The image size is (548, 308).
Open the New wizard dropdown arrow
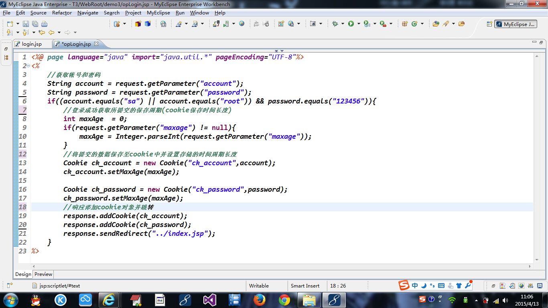click(17, 24)
